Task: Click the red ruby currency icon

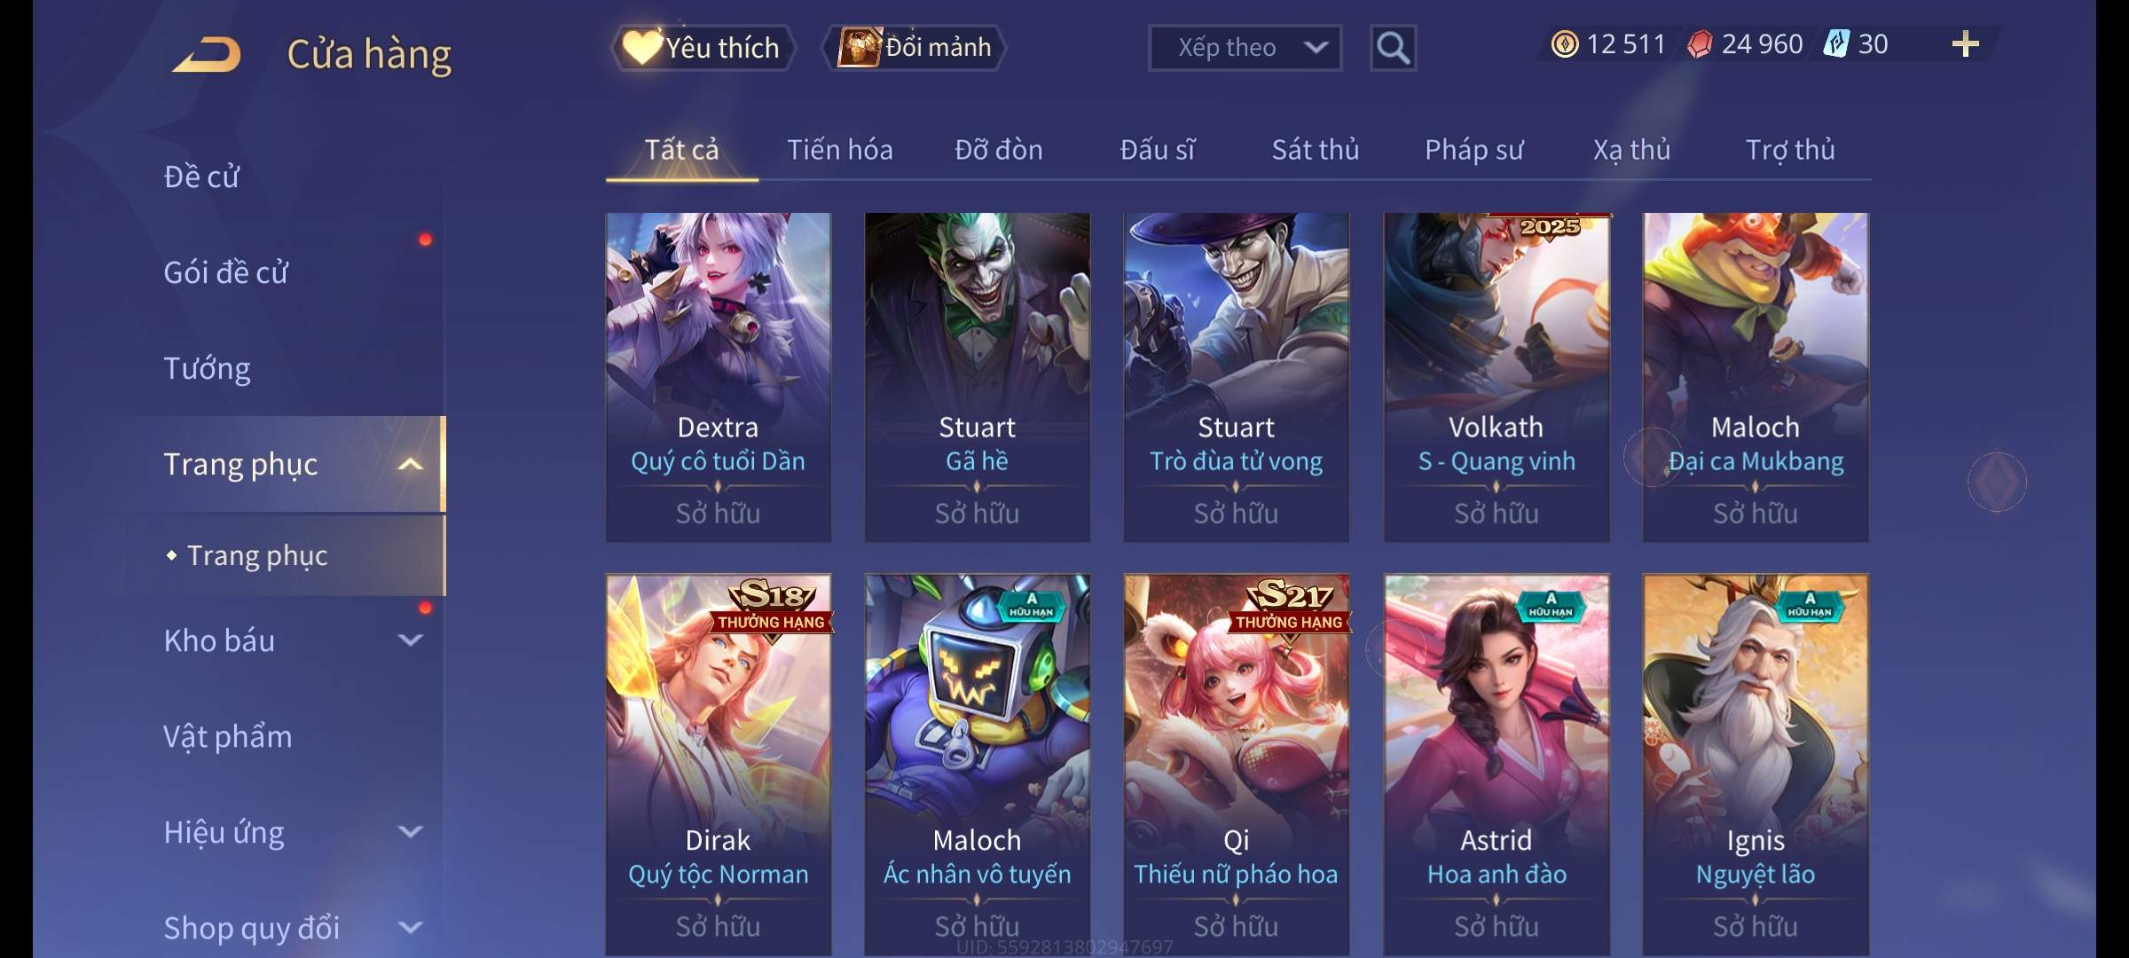Action: [1700, 44]
